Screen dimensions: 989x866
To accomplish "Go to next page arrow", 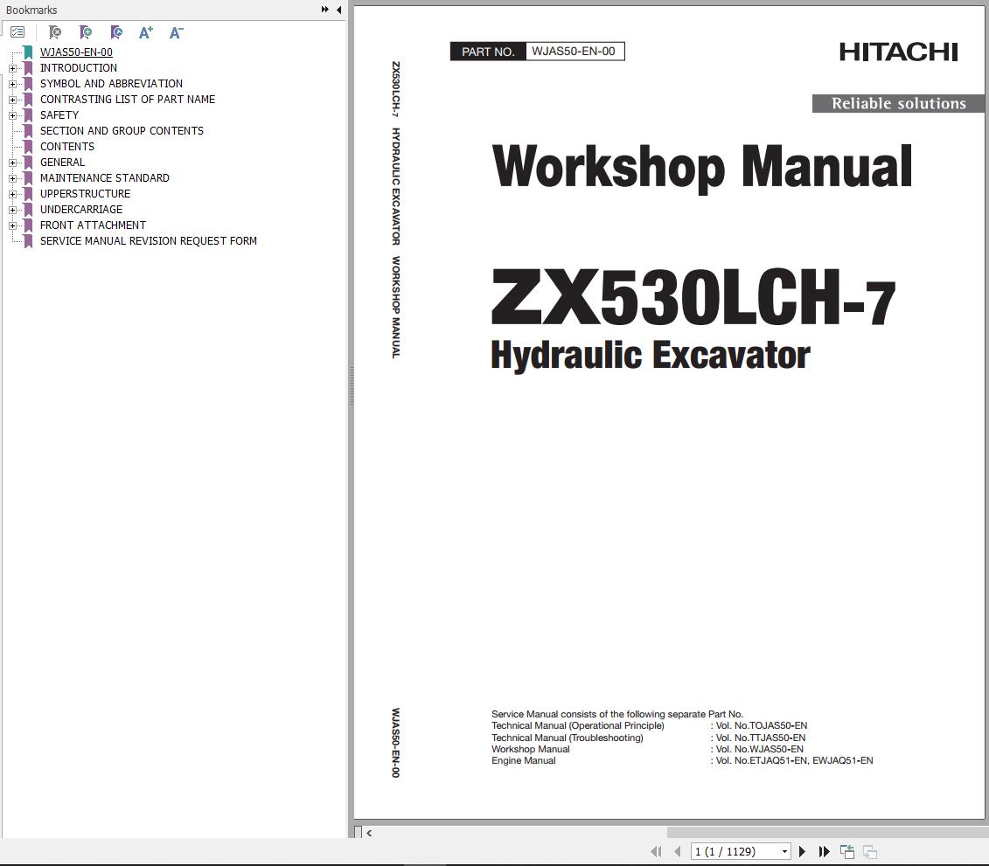I will tap(802, 851).
